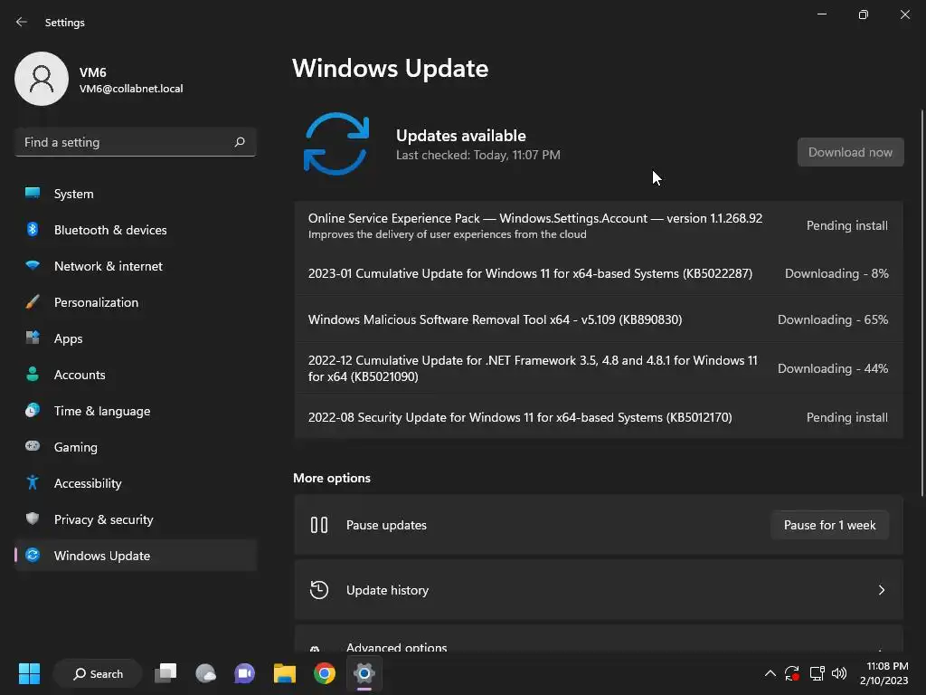Open the Windows Start menu
Image resolution: width=926 pixels, height=695 pixels.
tap(29, 673)
